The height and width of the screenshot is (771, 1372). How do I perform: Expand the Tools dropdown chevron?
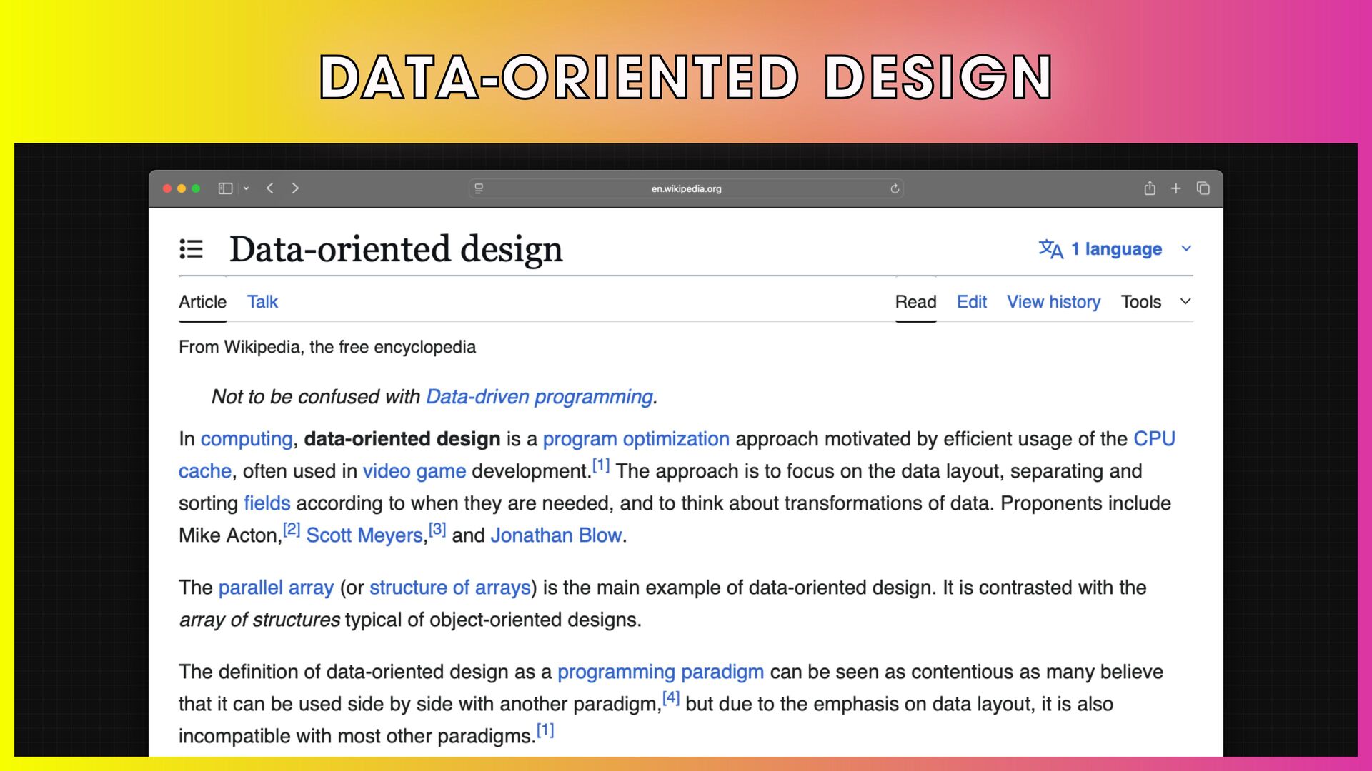pyautogui.click(x=1185, y=301)
